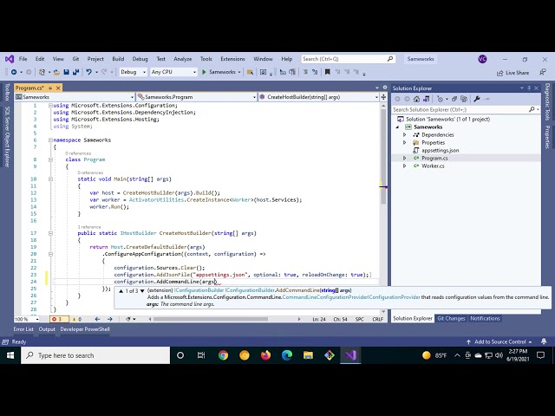Open the Extensions menu

tap(232, 59)
